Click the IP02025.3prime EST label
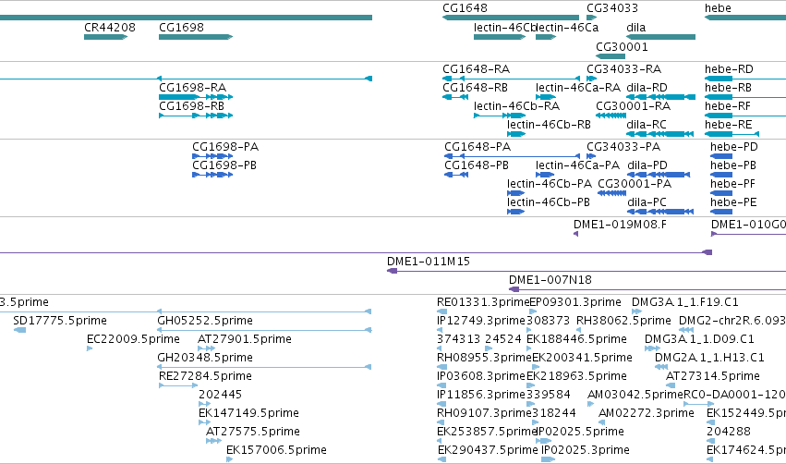The image size is (786, 464). point(586,450)
